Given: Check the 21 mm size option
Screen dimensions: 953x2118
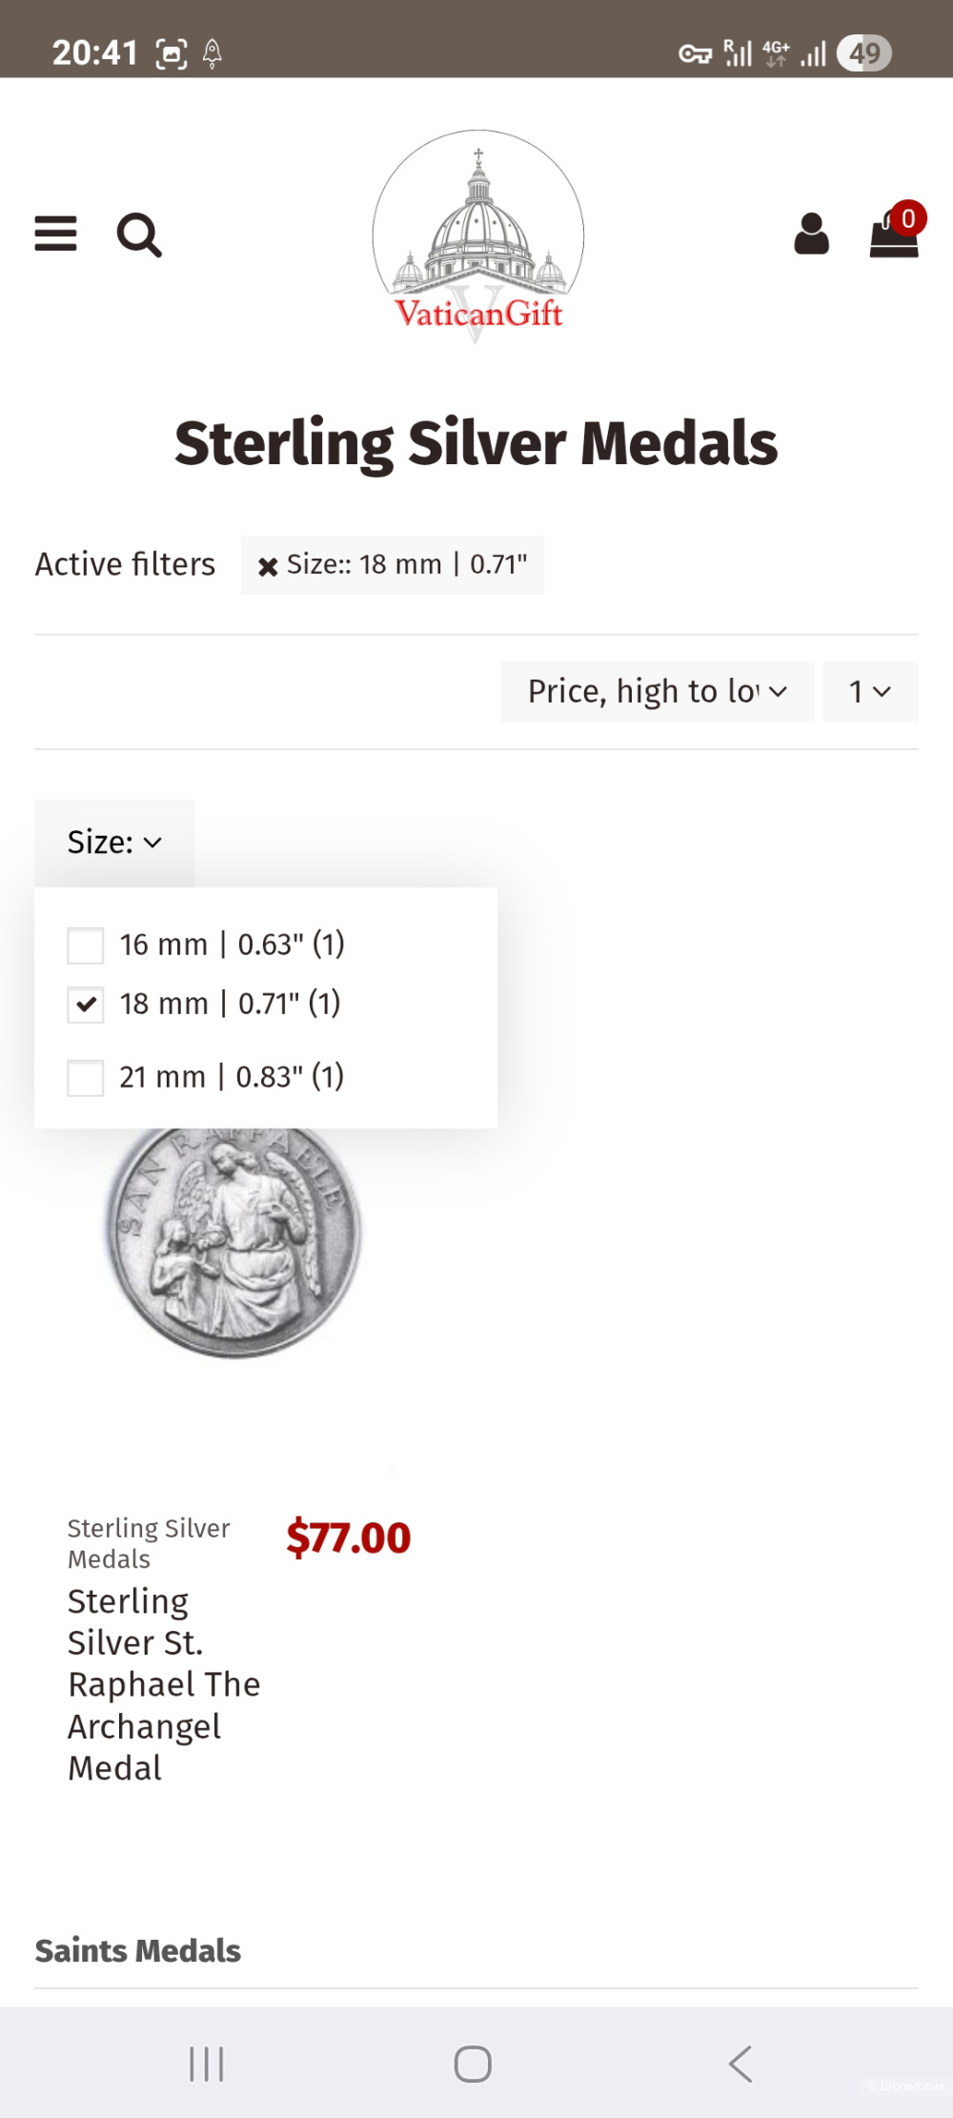Looking at the screenshot, I should coord(86,1078).
